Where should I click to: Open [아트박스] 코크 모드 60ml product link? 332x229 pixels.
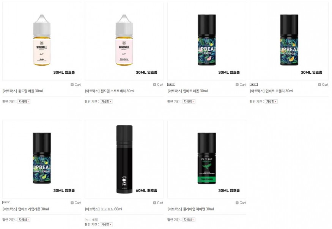[104, 209]
